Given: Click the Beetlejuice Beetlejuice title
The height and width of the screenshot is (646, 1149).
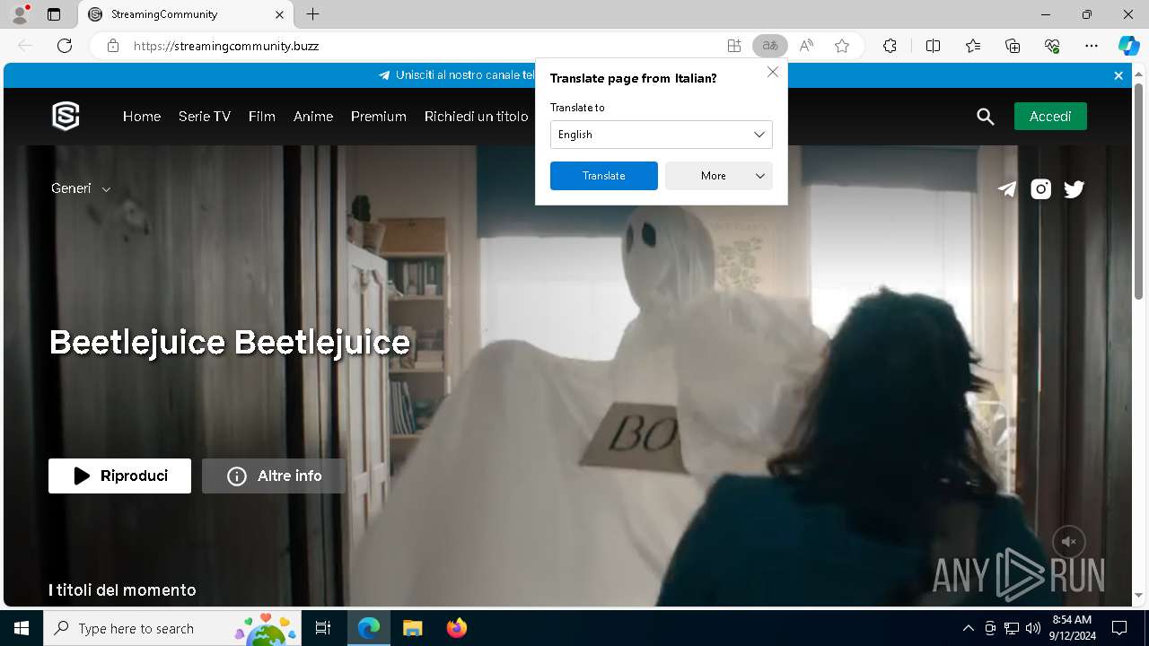Looking at the screenshot, I should click(x=230, y=342).
